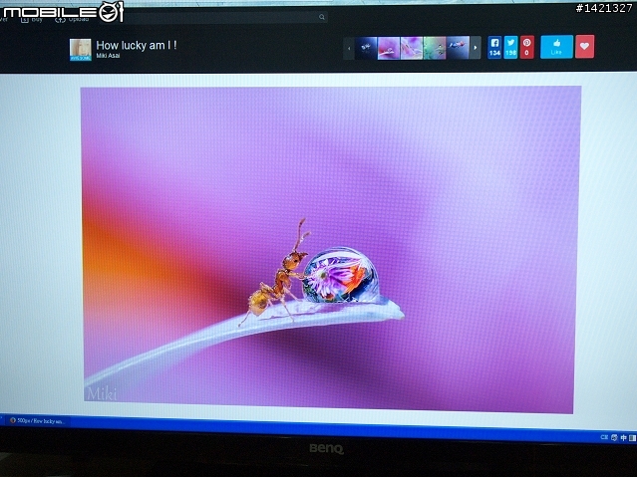637x477 pixels.
Task: Open the green thumbnail
Action: 435,48
